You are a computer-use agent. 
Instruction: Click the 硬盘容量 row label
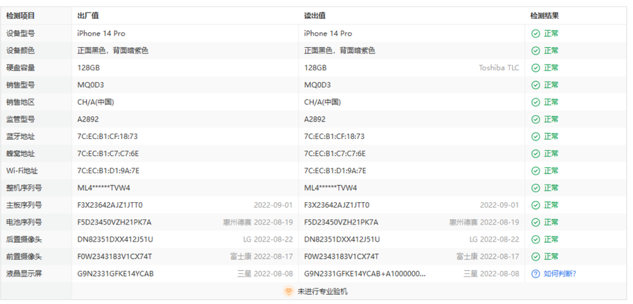[x=20, y=67]
